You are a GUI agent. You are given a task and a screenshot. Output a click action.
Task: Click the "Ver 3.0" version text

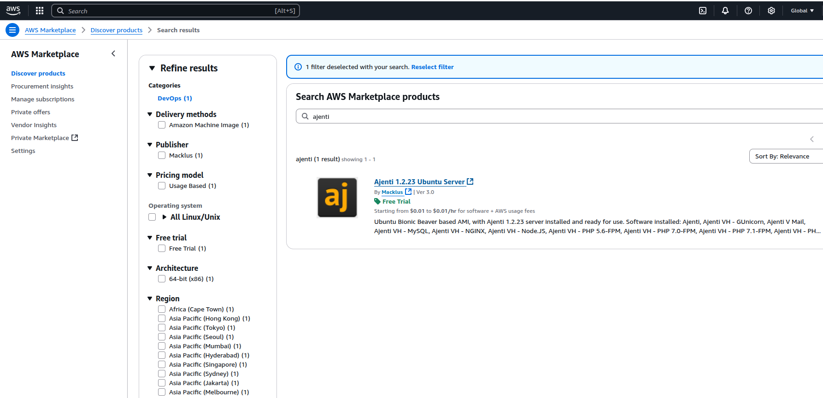pyautogui.click(x=425, y=192)
